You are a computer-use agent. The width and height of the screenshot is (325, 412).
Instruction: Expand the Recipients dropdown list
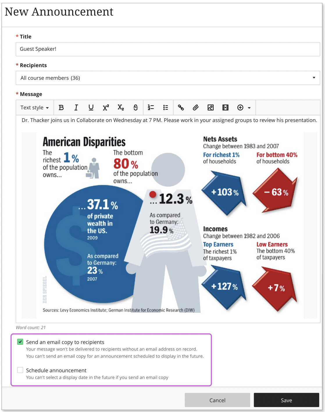tap(168, 78)
